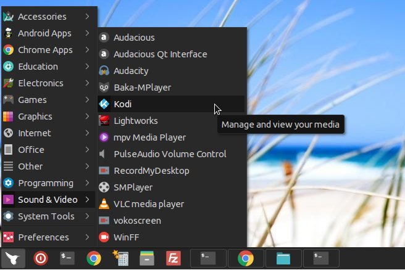Click Audacity headphones icon
This screenshot has width=405, height=270.
click(104, 71)
